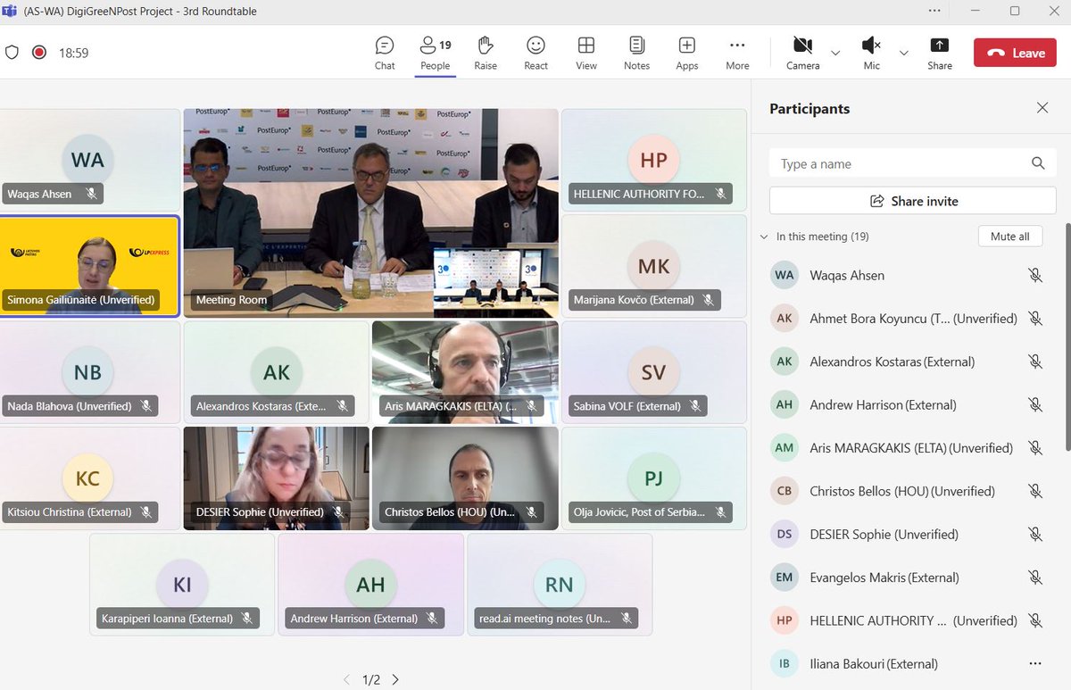
Task: Open the Share content tray
Action: 939,53
